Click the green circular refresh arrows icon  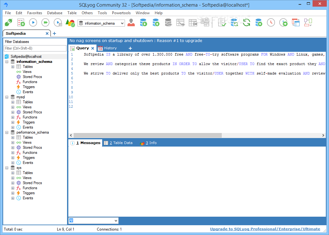[246, 22]
